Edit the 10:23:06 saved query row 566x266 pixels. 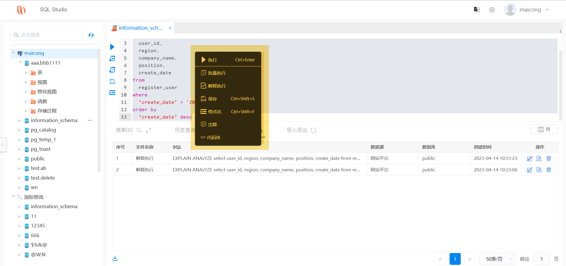[x=529, y=170]
